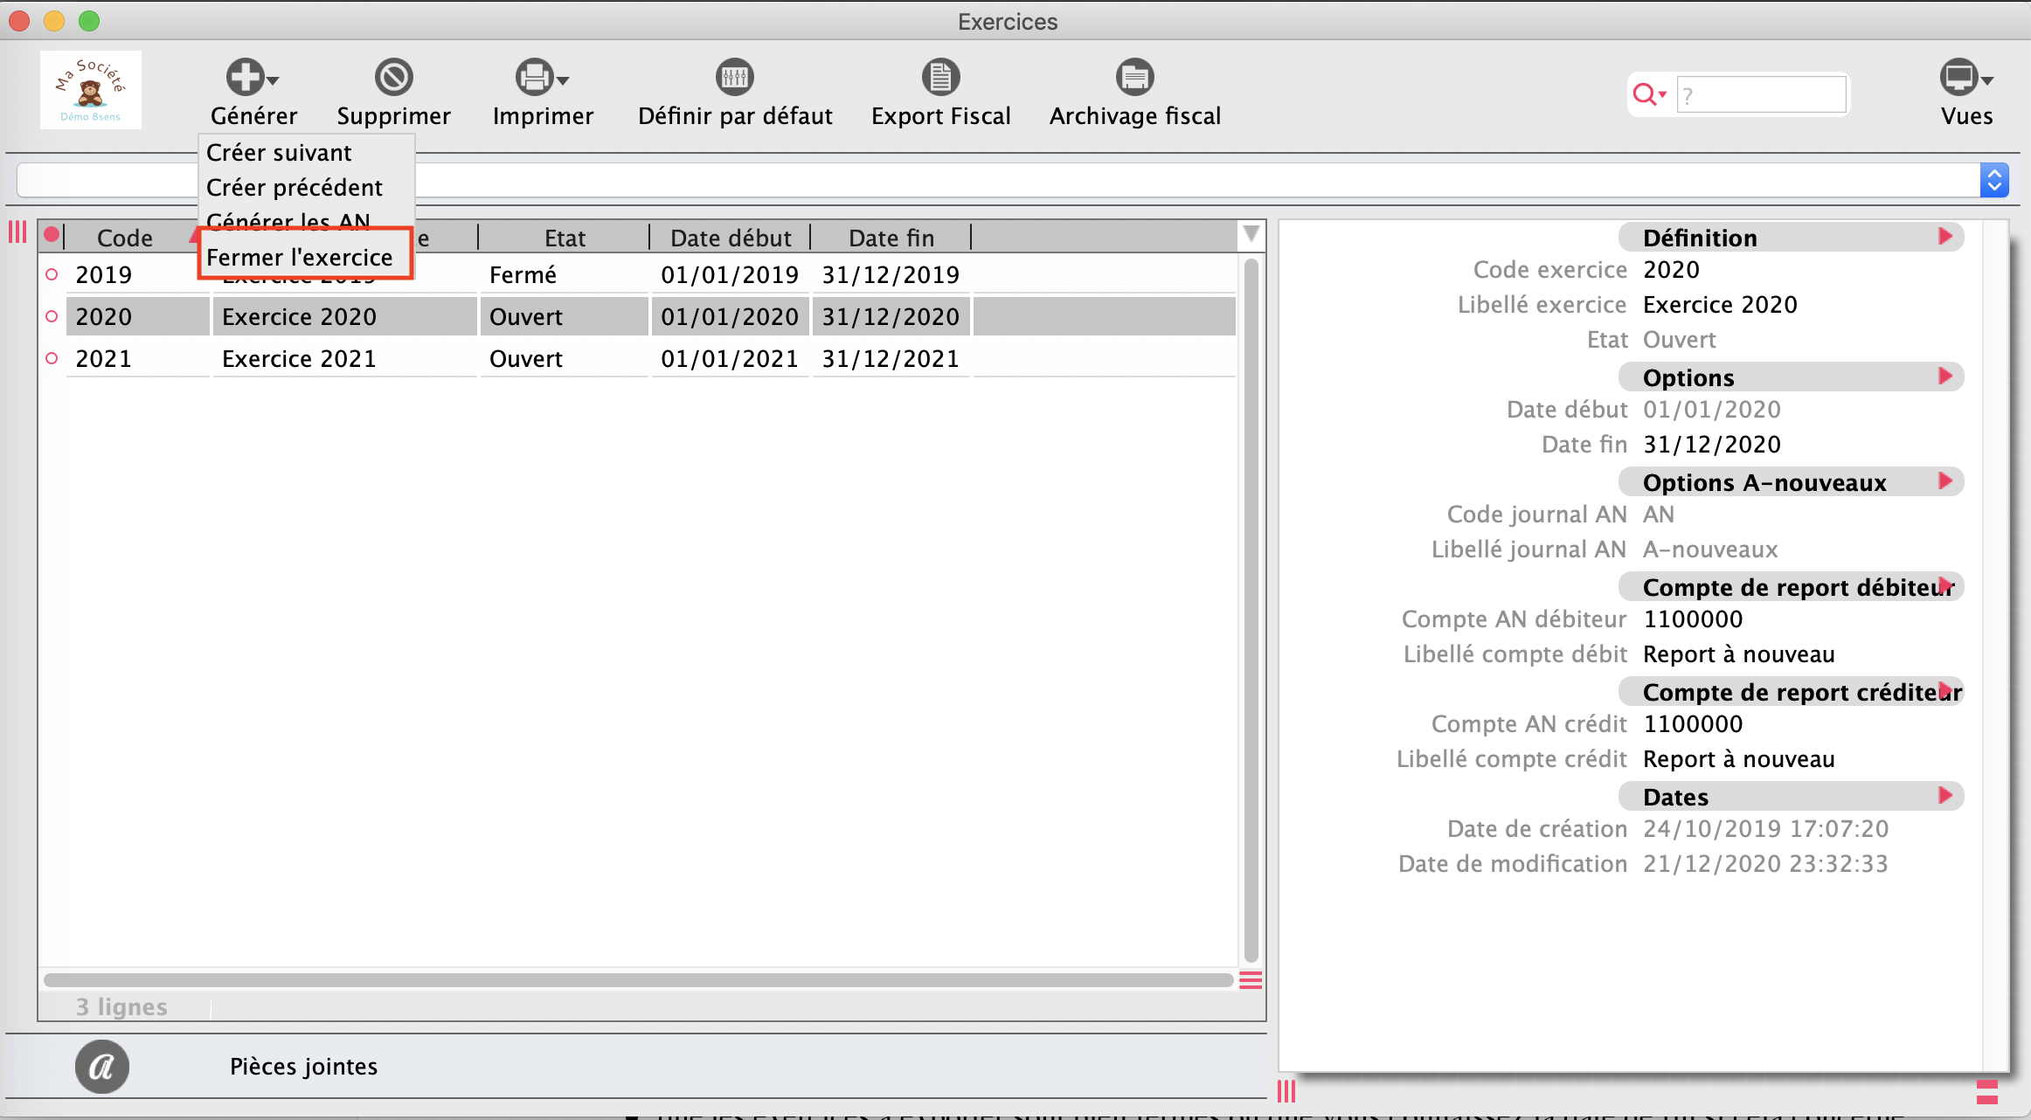Click the Pièces jointes attachment icon
The image size is (2031, 1120).
pyautogui.click(x=102, y=1067)
